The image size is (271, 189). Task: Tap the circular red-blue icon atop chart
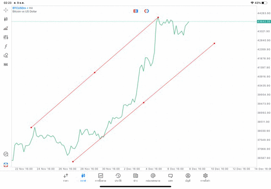click(x=147, y=11)
